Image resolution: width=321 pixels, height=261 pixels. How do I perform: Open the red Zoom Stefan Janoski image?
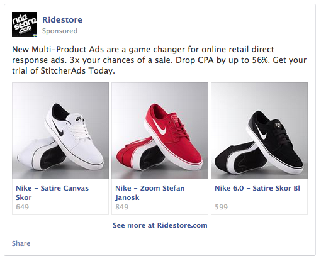tap(160, 131)
